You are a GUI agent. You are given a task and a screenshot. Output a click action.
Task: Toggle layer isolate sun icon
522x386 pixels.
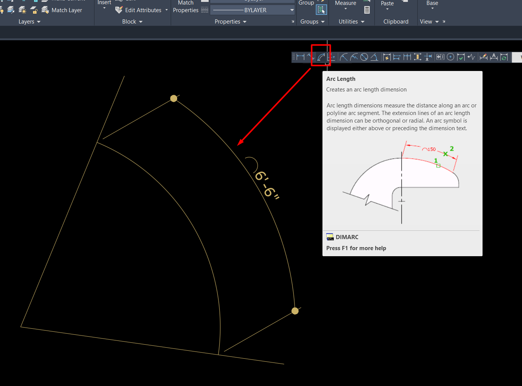(22, 10)
